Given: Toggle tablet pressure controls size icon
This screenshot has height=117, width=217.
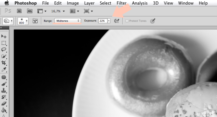Looking at the screenshot, I should (x=153, y=21).
